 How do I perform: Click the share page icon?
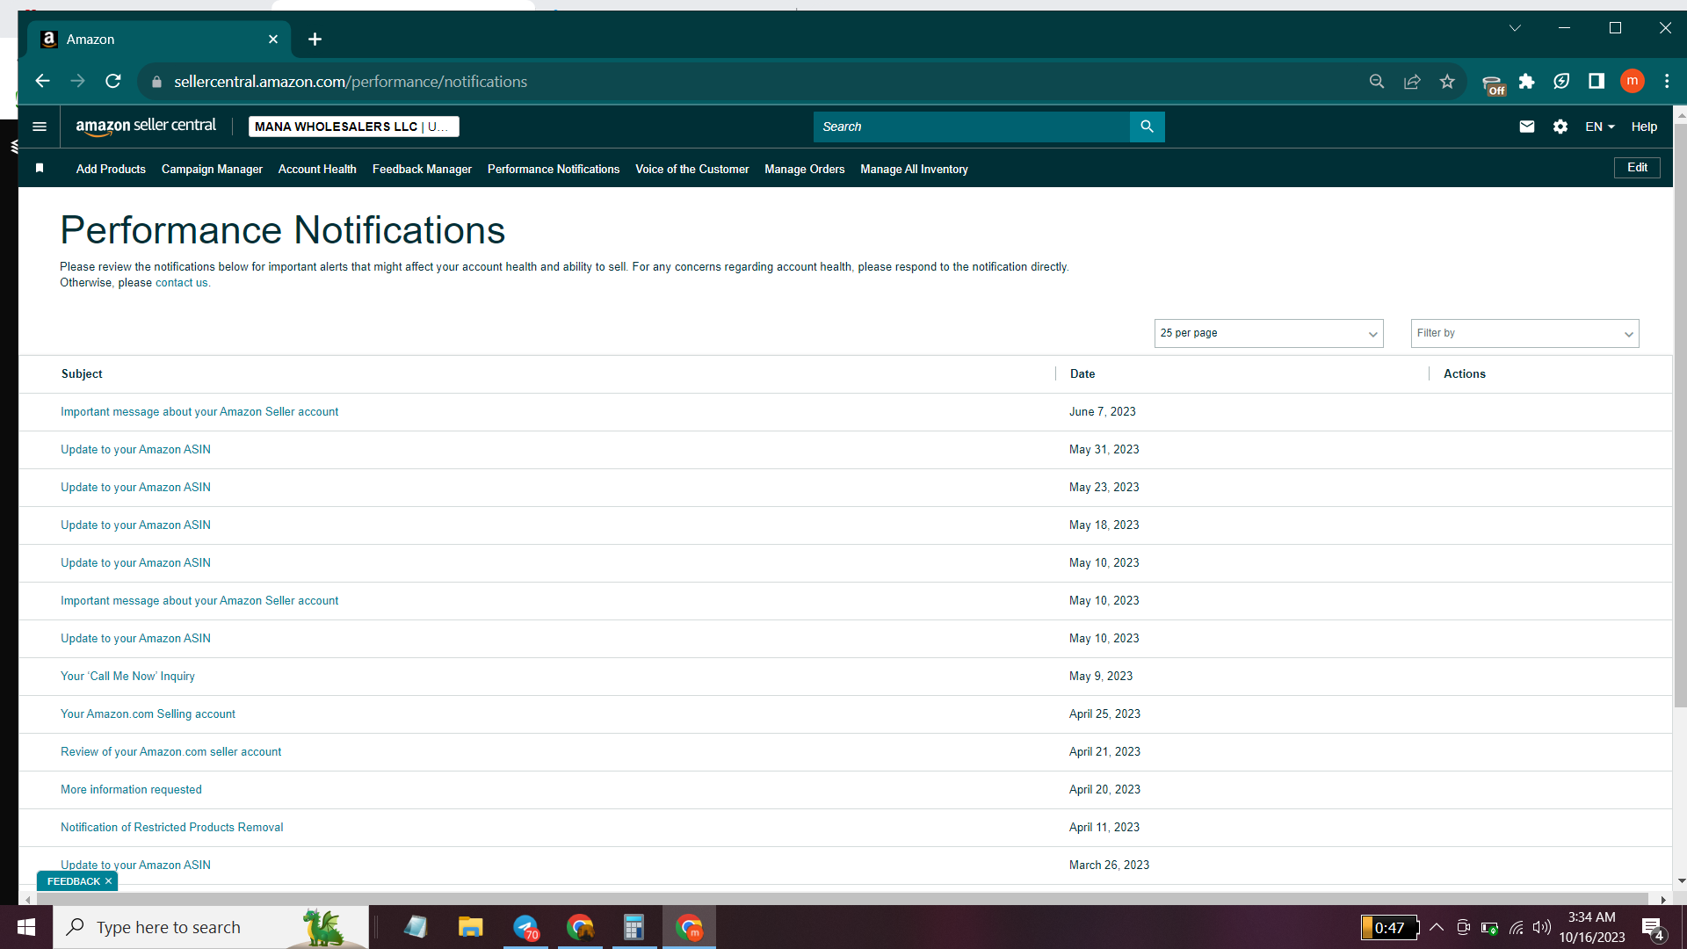click(1412, 82)
